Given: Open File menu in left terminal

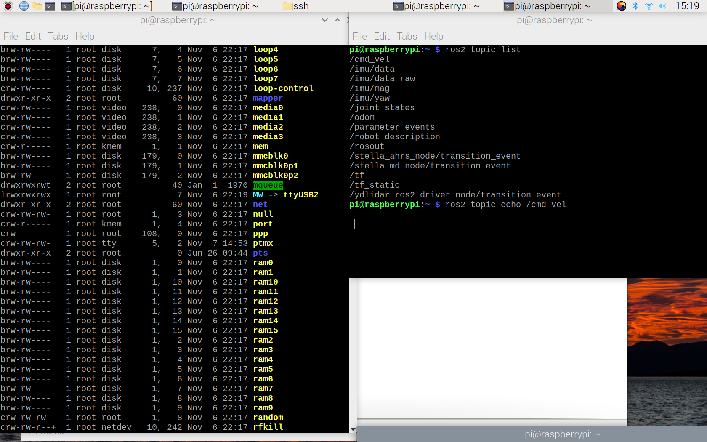Looking at the screenshot, I should pos(11,36).
